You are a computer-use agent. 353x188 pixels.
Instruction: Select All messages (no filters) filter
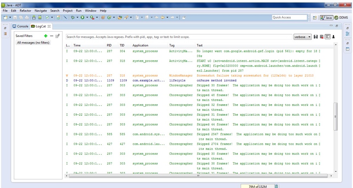[33, 42]
